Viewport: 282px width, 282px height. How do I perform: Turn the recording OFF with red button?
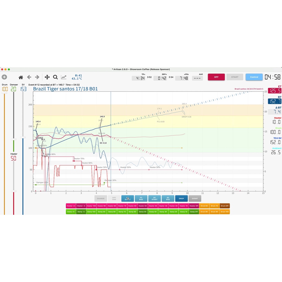point(216,77)
